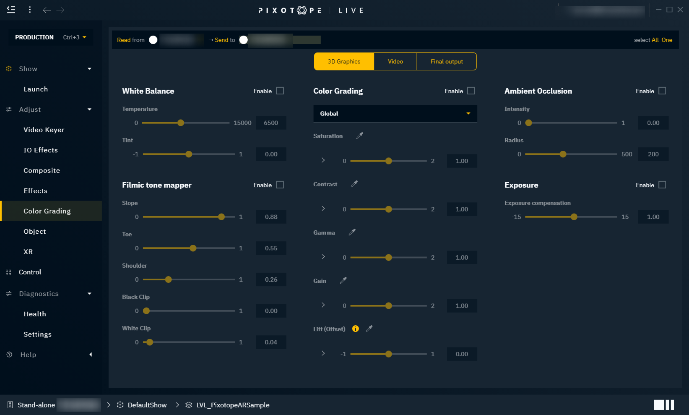Click the Lift (Offset) info icon
Screen dimensions: 689x415
pos(355,329)
